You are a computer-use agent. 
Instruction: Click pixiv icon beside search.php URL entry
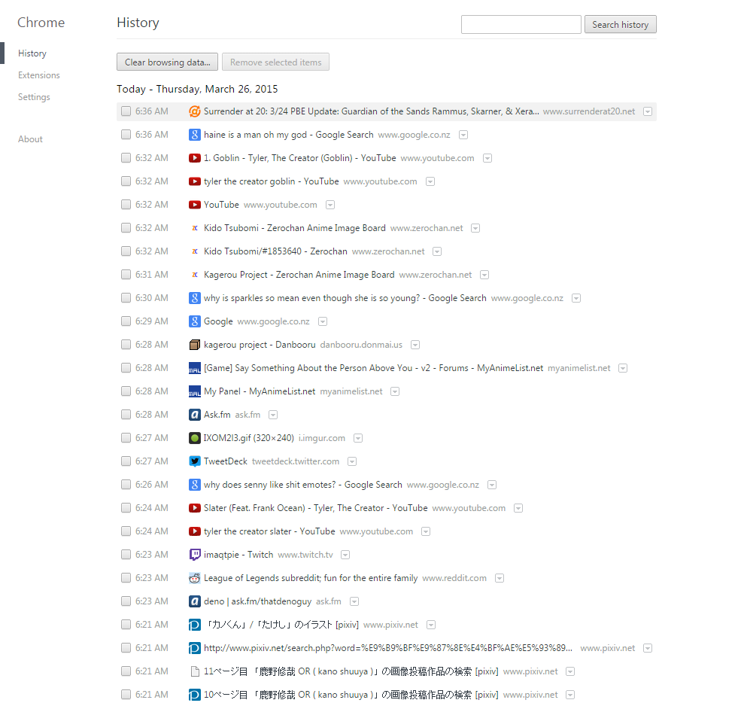pos(195,648)
